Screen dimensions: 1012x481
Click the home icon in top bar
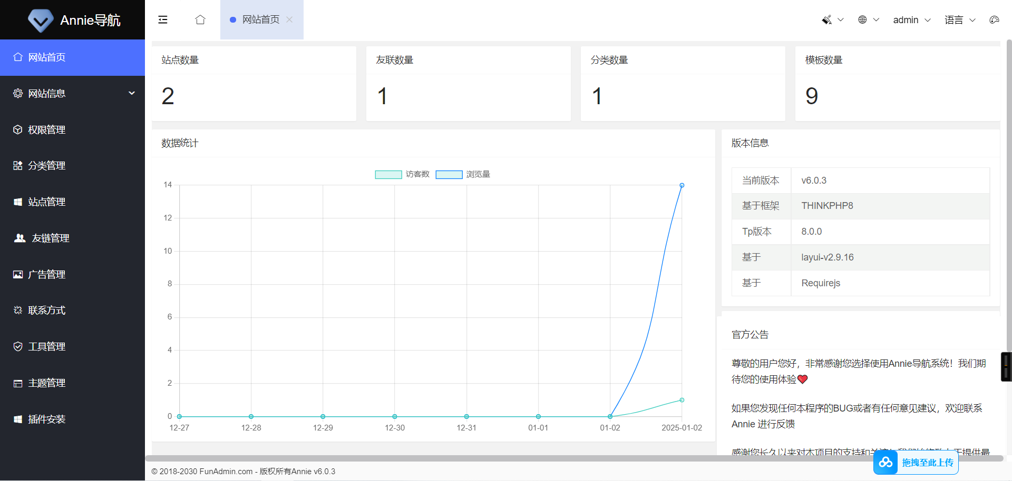point(200,19)
